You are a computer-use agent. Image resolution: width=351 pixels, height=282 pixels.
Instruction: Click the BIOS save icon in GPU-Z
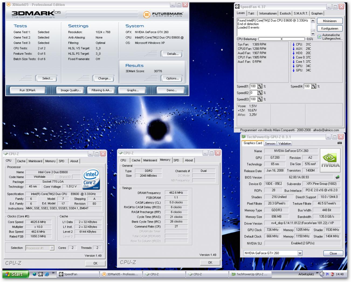pos(337,177)
